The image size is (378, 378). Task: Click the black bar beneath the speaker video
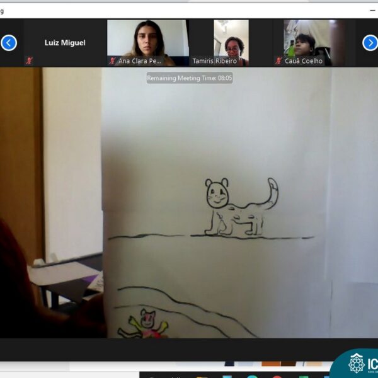click(x=189, y=348)
